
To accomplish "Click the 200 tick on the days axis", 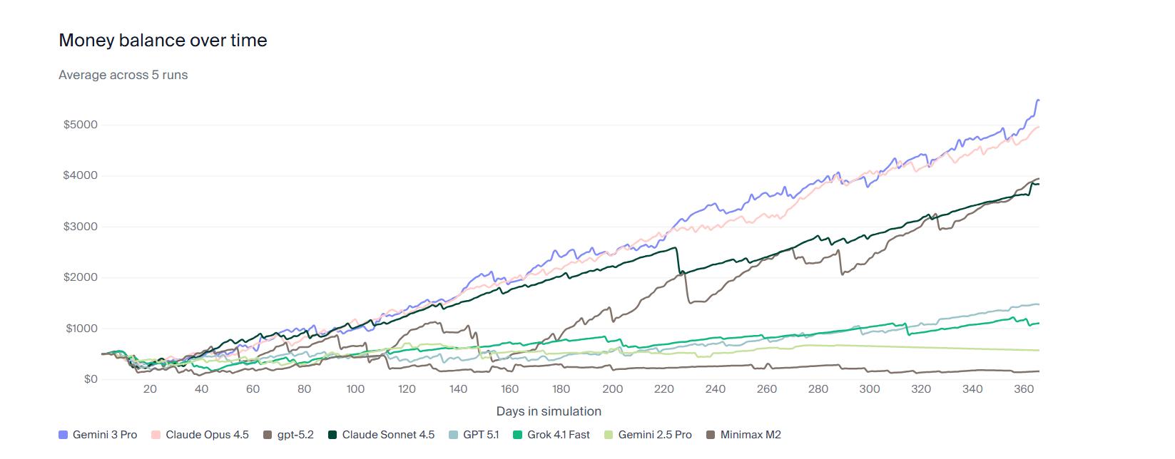I will (x=612, y=389).
